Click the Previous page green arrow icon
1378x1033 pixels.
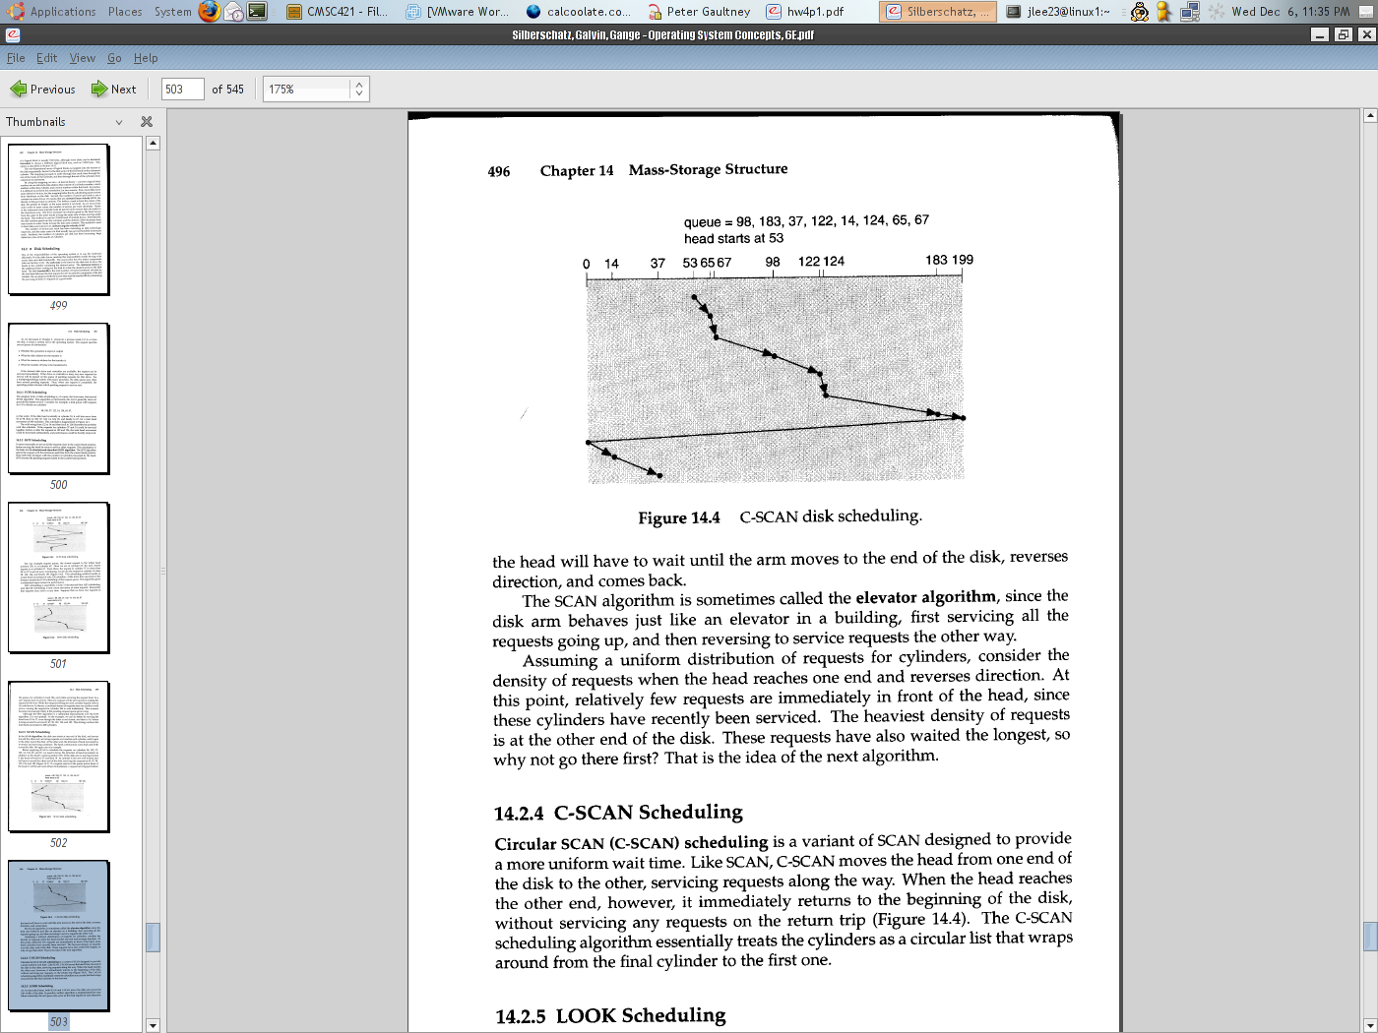19,90
